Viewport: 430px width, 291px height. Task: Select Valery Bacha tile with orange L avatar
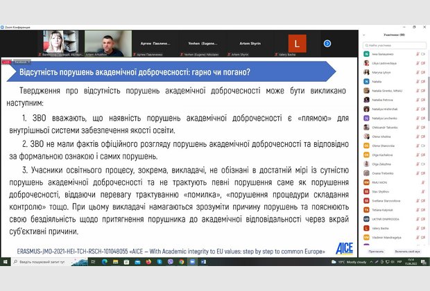click(298, 44)
